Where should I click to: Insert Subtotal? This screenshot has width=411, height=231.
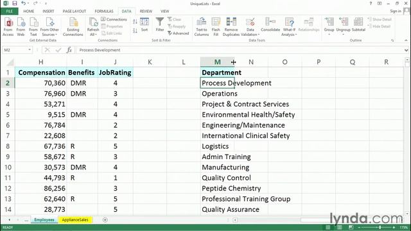[x=358, y=24]
